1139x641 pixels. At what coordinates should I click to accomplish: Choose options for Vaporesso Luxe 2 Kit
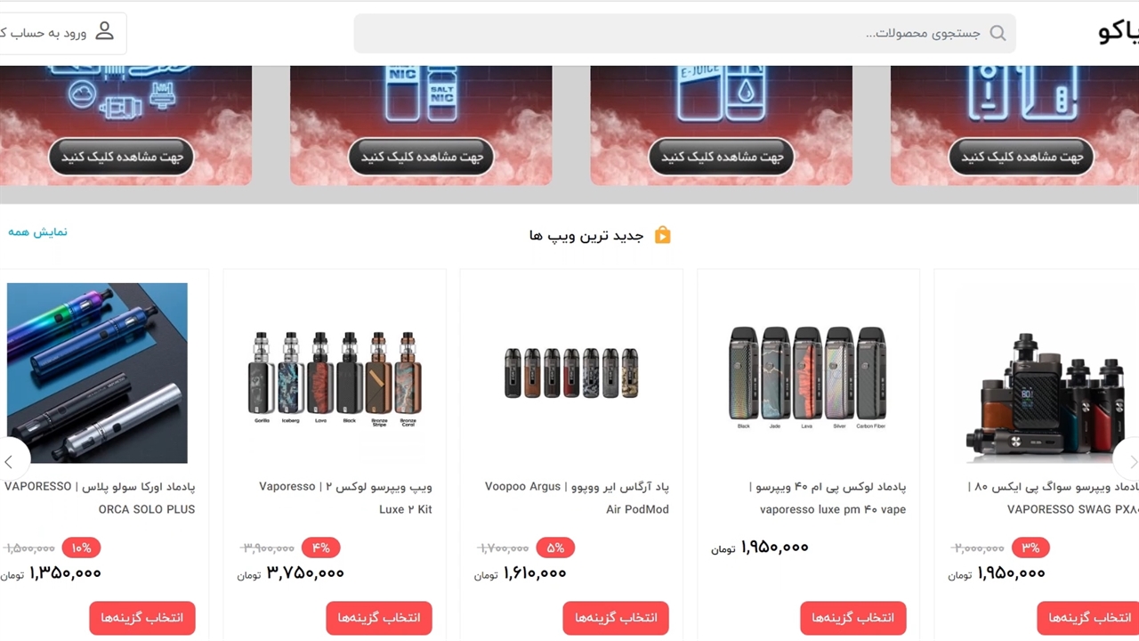coord(379,618)
